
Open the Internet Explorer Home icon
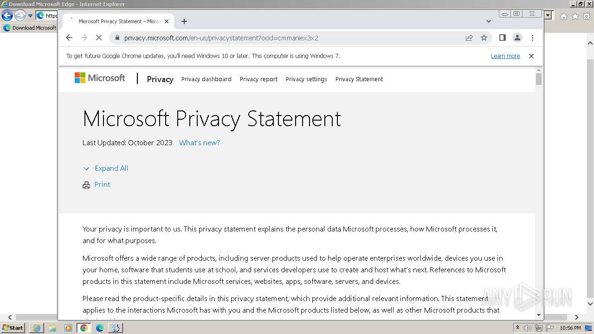point(563,16)
